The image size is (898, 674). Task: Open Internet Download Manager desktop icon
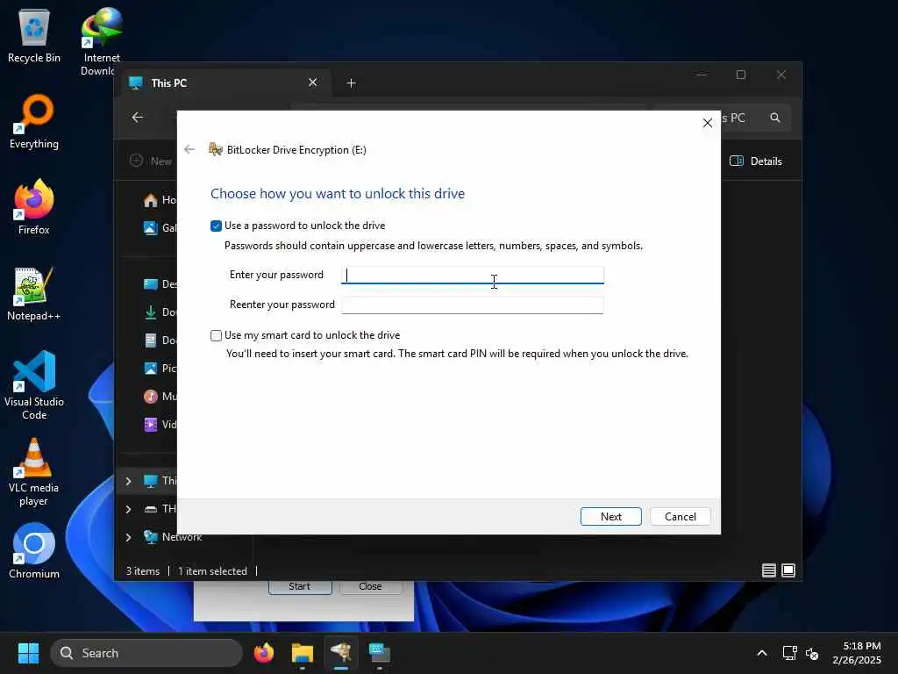pos(102,42)
